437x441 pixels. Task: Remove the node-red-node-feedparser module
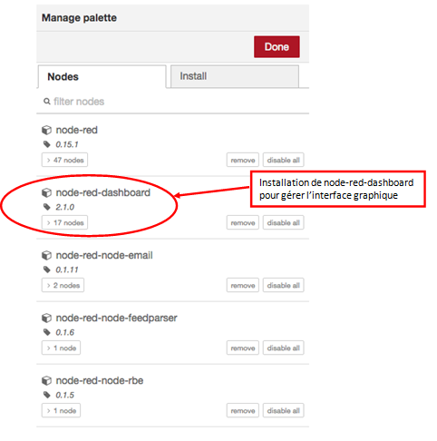[x=243, y=348]
